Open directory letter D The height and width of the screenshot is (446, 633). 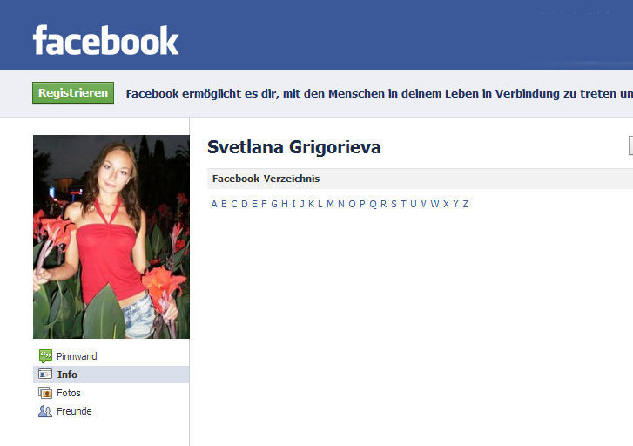tap(245, 204)
